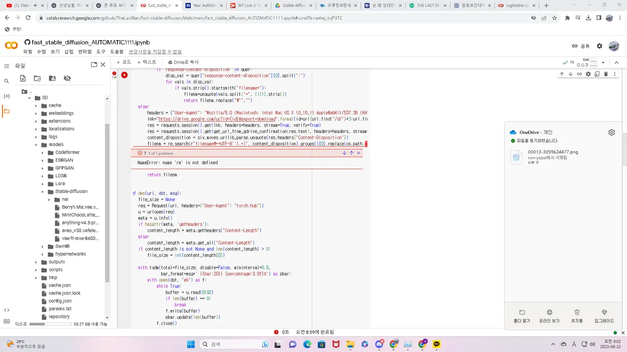Collapse the header with chevron up
The image size is (627, 352).
click(617, 63)
